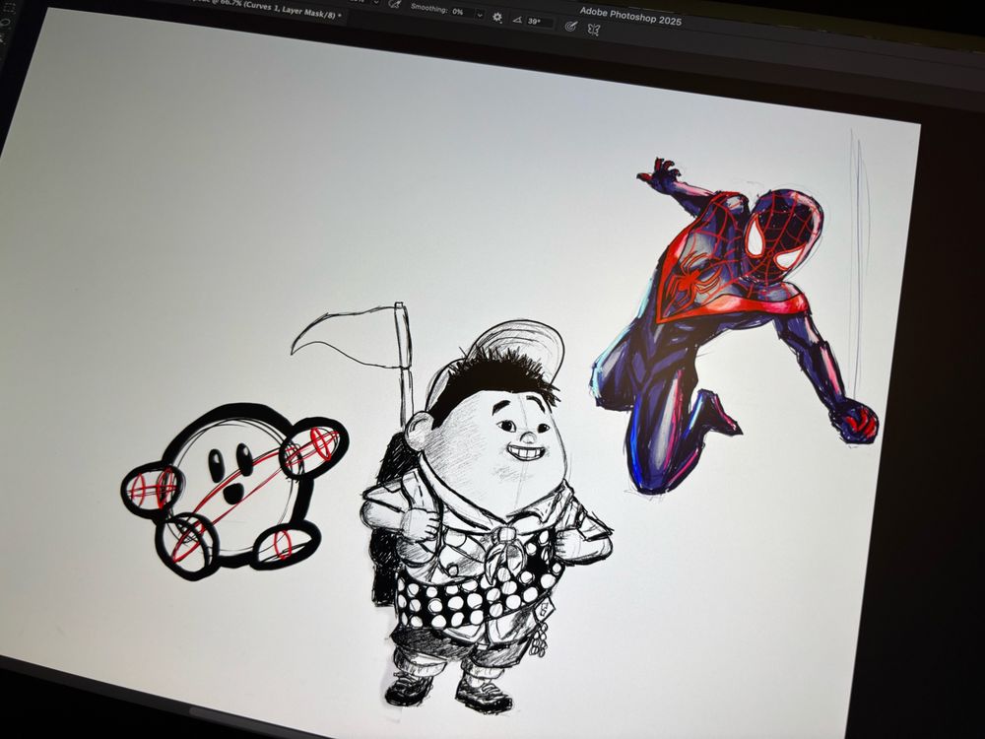Select the rectangular marquee tool in left toolbar
Viewport: 985px width, 739px height.
click(9, 8)
